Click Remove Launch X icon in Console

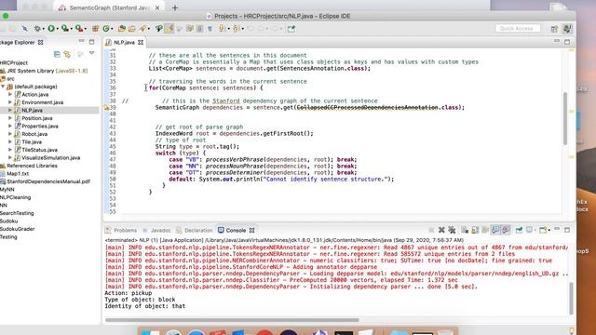[x=441, y=230]
